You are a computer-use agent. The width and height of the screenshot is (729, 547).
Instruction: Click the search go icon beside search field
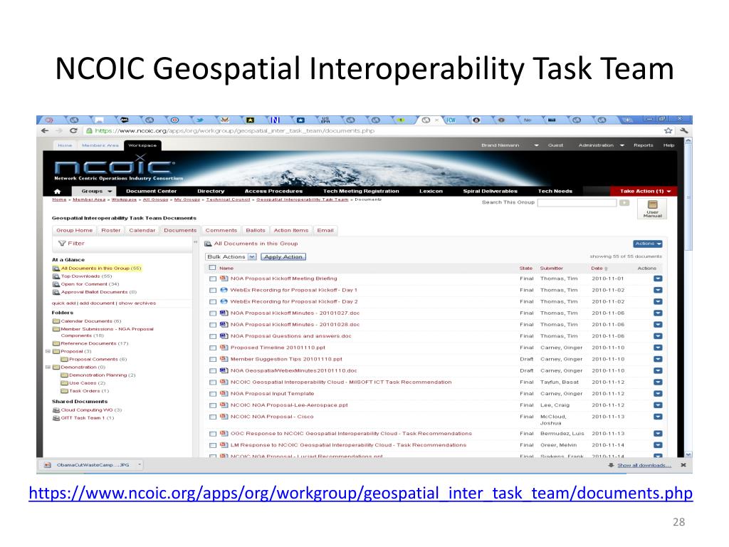624,203
